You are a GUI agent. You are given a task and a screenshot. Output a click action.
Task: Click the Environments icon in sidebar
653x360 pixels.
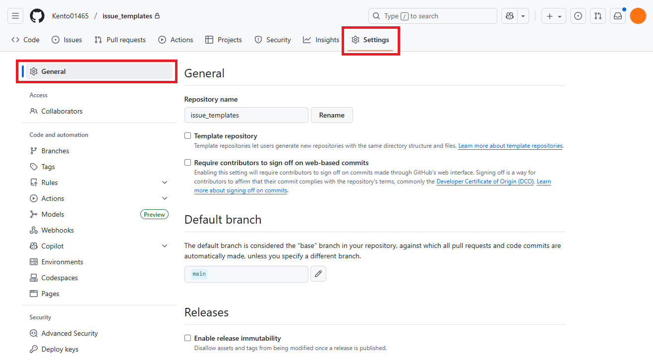point(34,262)
